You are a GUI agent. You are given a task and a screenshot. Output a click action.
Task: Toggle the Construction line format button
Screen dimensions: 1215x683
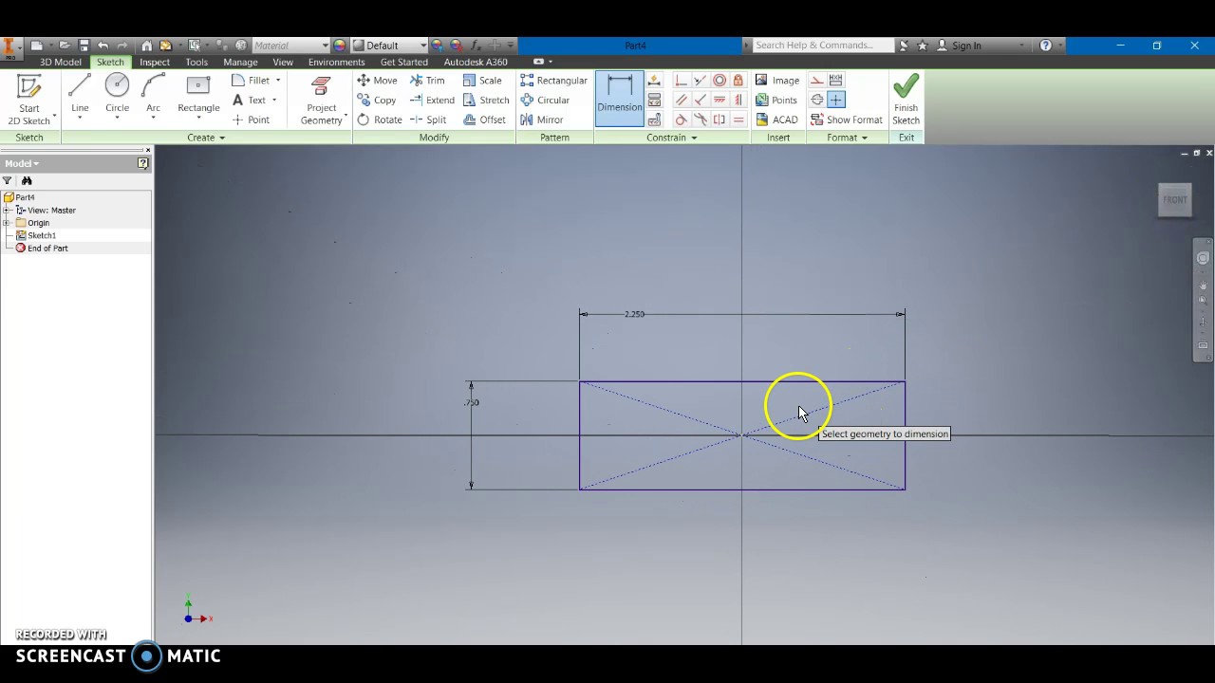pyautogui.click(x=816, y=81)
